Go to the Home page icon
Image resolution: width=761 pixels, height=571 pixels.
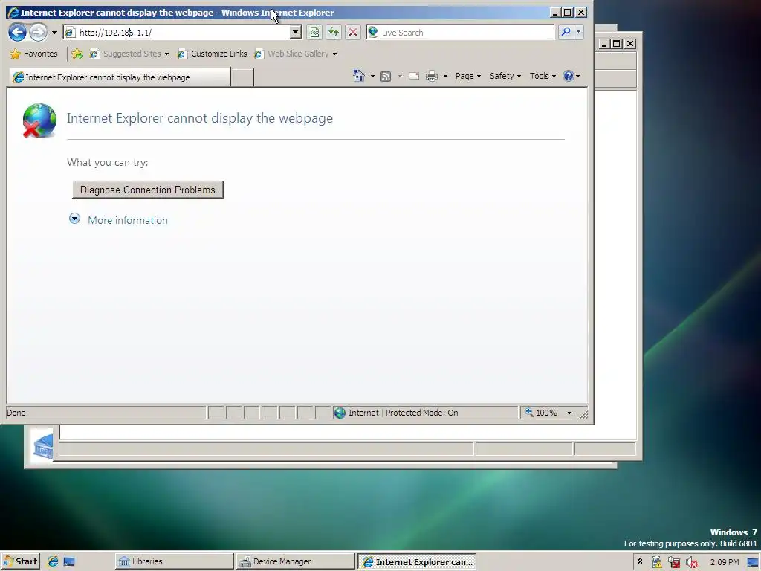tap(359, 76)
